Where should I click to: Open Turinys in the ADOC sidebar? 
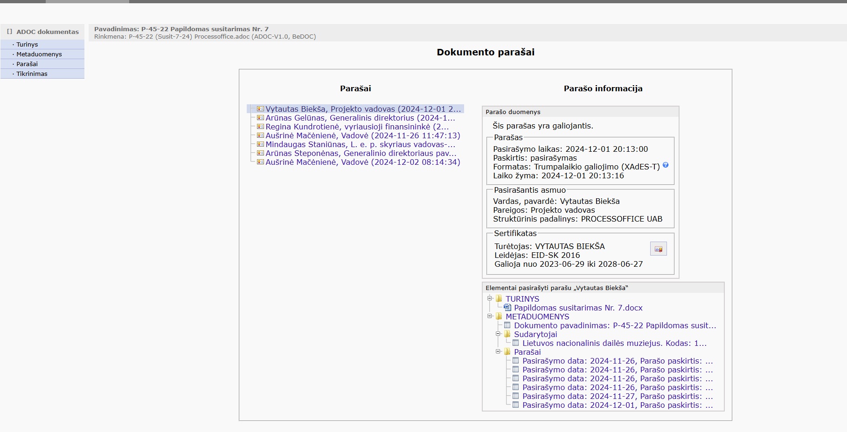[x=27, y=45]
